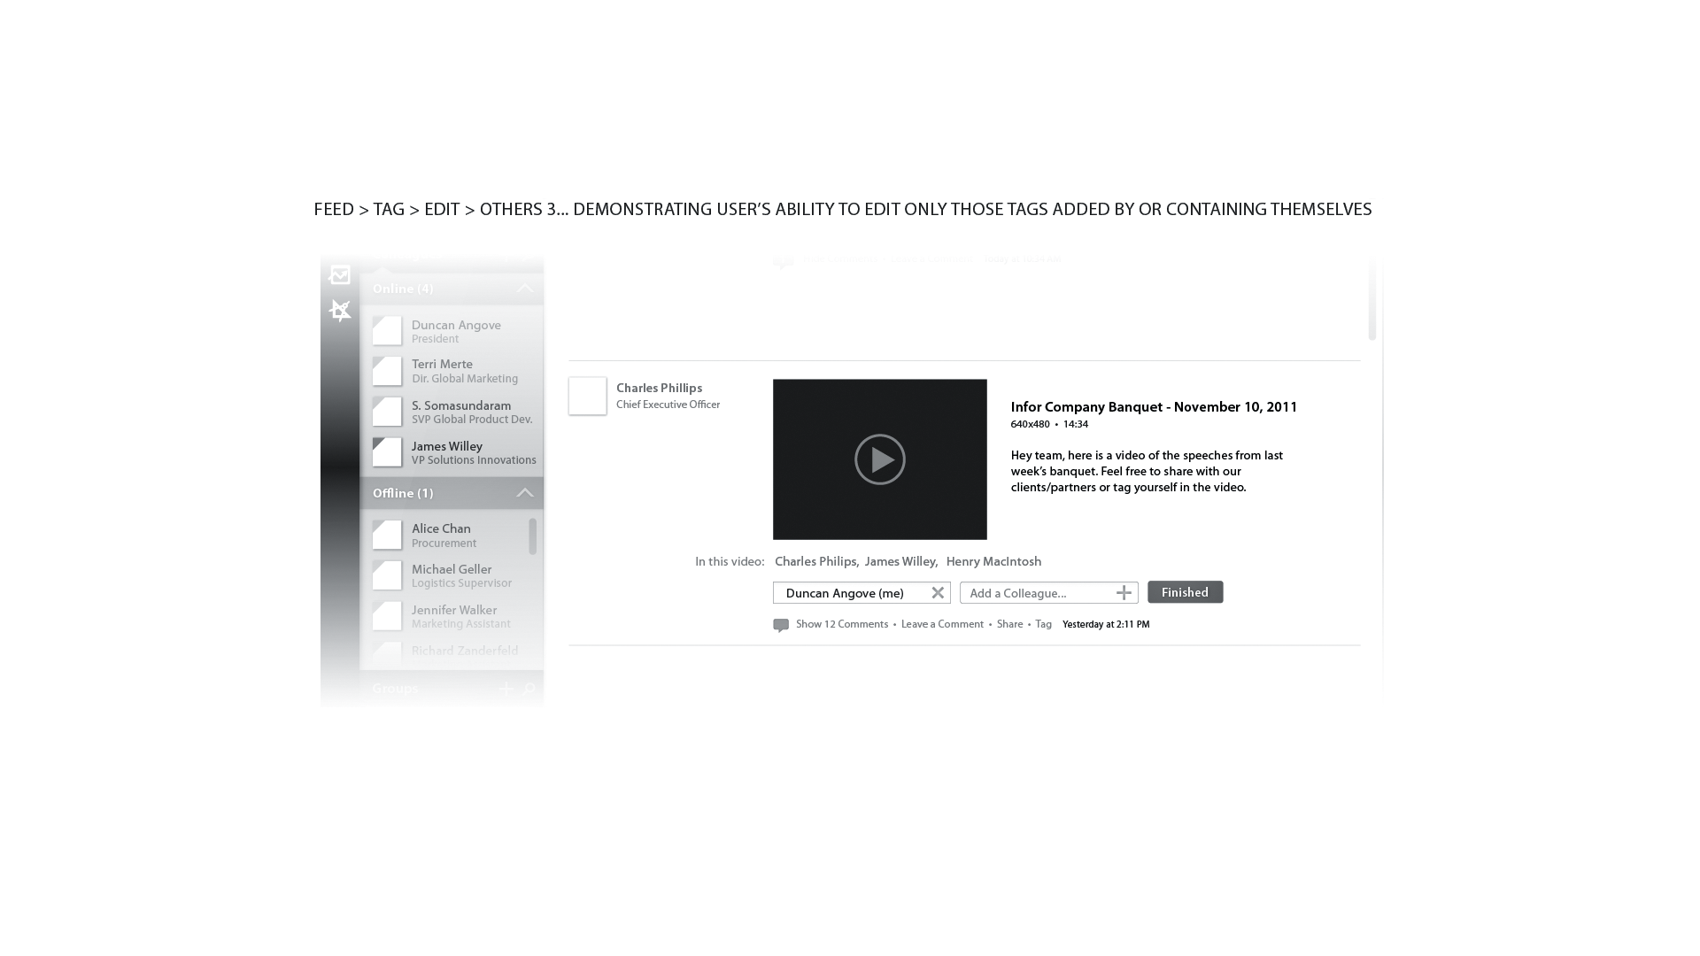The height and width of the screenshot is (956, 1700).
Task: Open Terri Merte's avatar thumbnail
Action: click(387, 371)
